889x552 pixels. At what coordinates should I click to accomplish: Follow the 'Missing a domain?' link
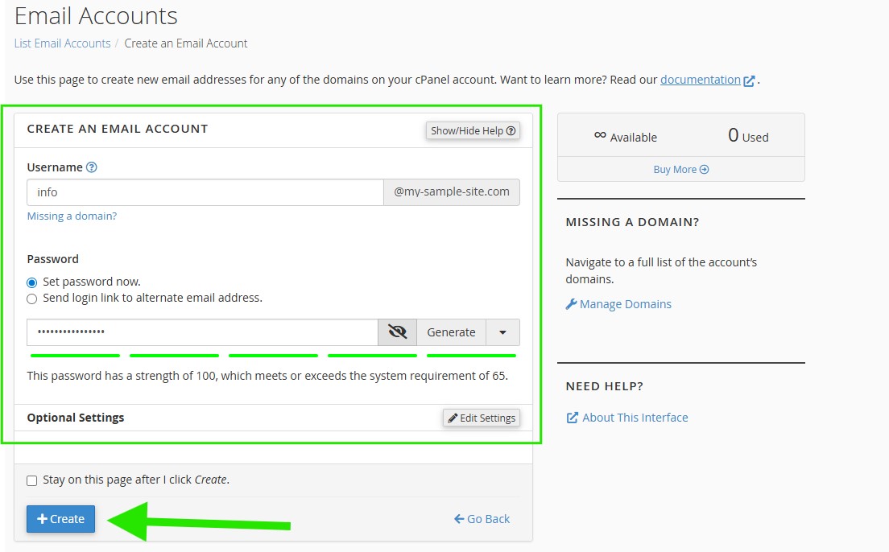[72, 216]
